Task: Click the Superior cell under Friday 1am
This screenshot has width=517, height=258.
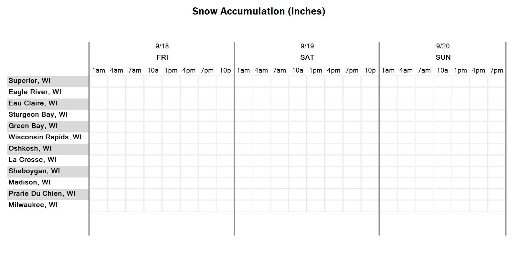Action: [x=99, y=82]
